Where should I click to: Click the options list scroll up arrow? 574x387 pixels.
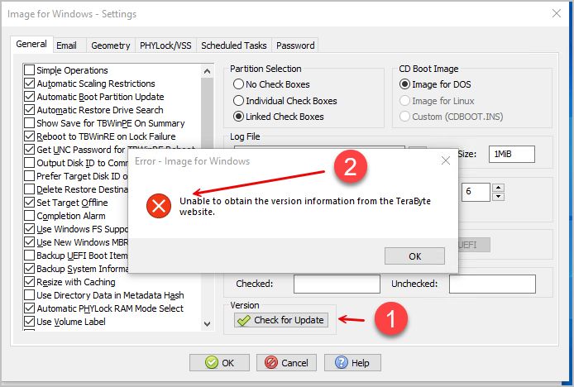(x=208, y=71)
